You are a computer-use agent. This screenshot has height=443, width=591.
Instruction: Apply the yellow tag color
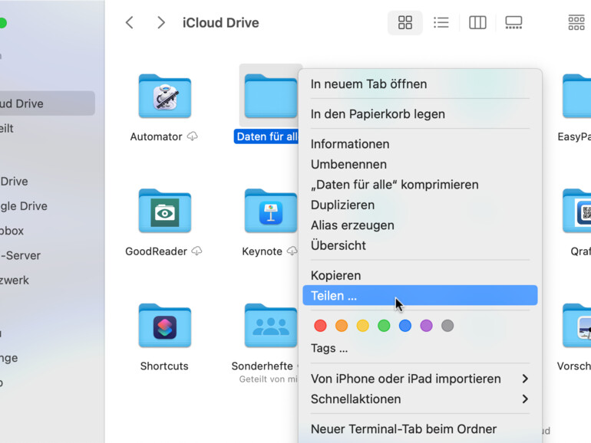coord(362,326)
